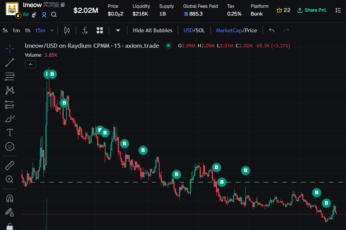Toggle magnet mode for drawings
The height and width of the screenshot is (230, 346).
pyautogui.click(x=10, y=199)
